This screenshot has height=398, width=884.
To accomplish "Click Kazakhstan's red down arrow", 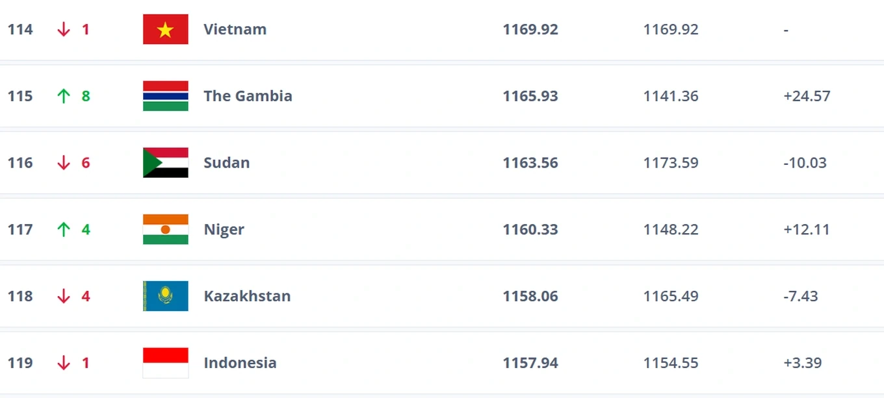I will (x=63, y=296).
